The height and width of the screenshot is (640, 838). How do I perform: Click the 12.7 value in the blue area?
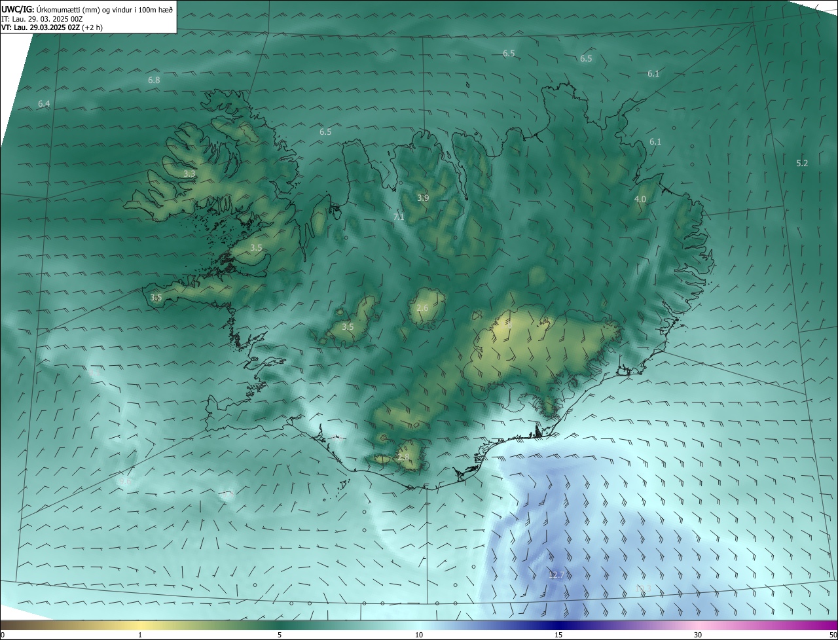[x=556, y=575]
